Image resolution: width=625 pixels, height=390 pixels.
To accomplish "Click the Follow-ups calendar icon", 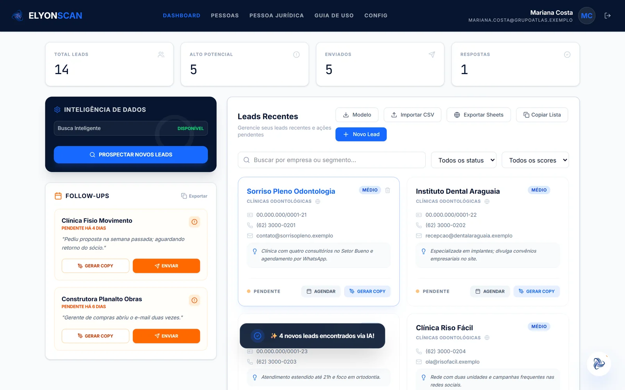I will (x=58, y=196).
